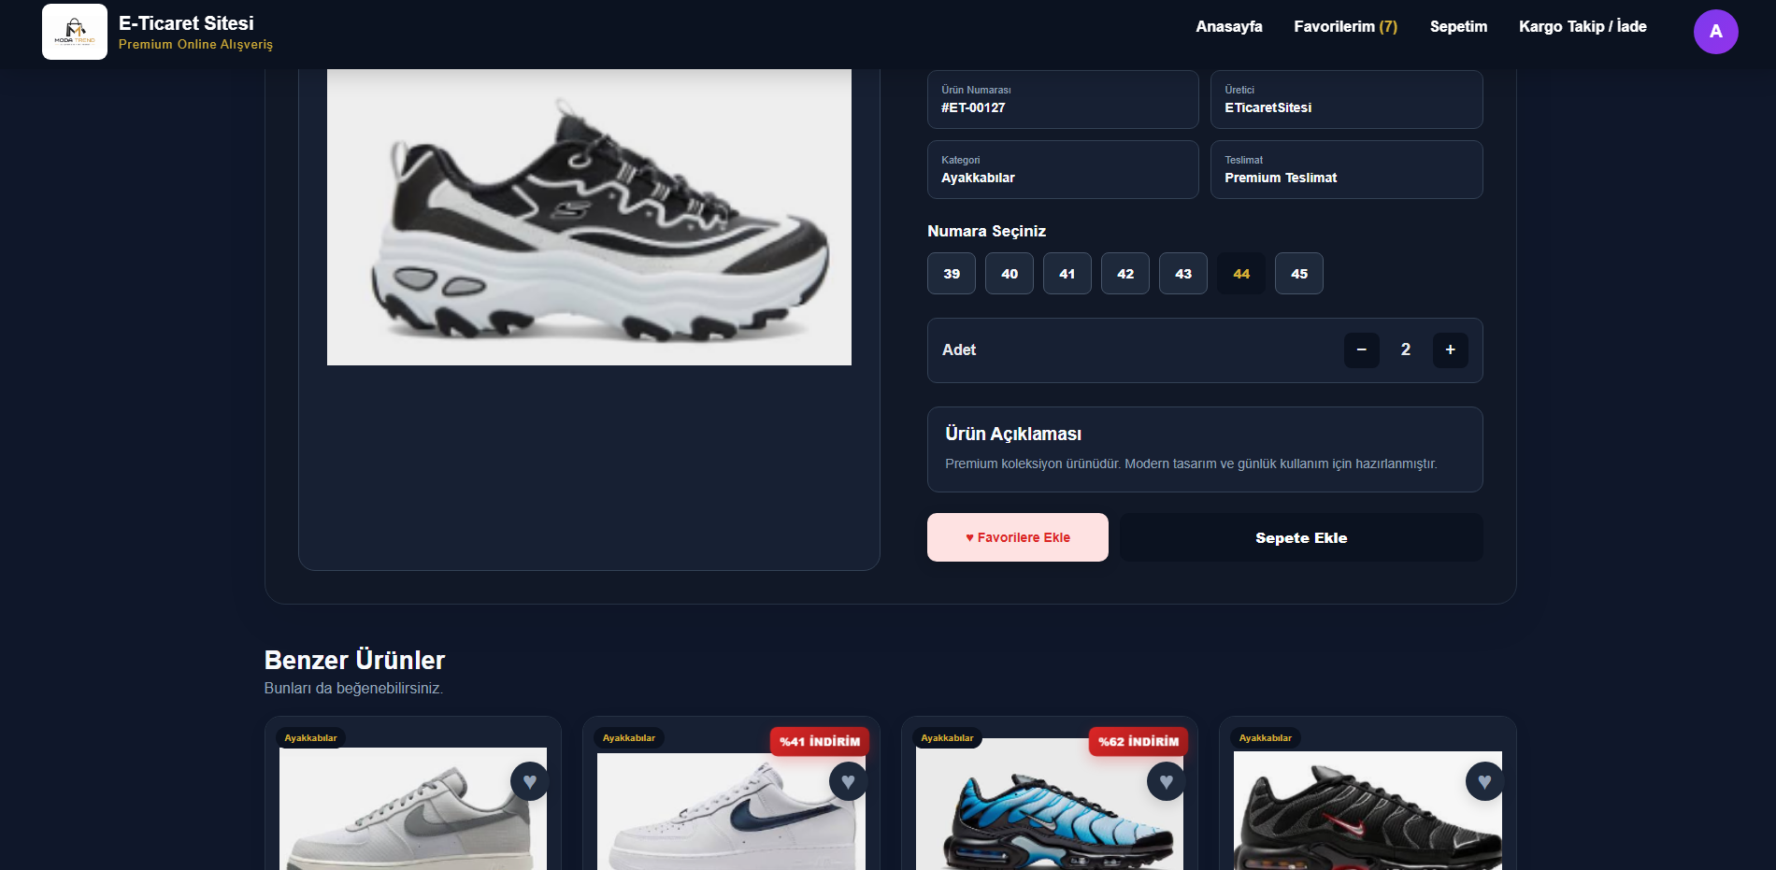Click the Ürün Açıklaması heading
The height and width of the screenshot is (870, 1776).
1013,434
